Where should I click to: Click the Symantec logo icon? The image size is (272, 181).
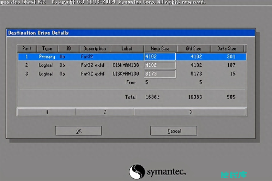coord(137,172)
